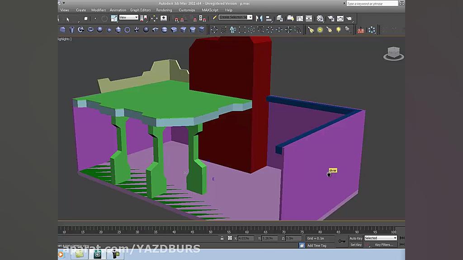
Task: Select the Select Object arrow tool
Action: (x=68, y=18)
